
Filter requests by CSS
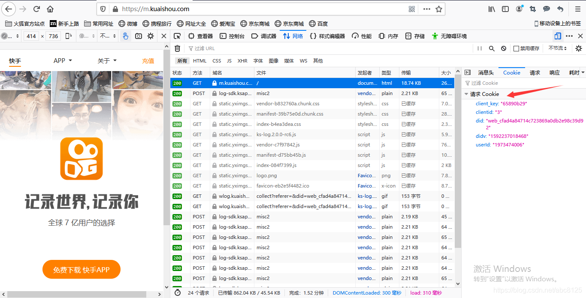point(217,61)
